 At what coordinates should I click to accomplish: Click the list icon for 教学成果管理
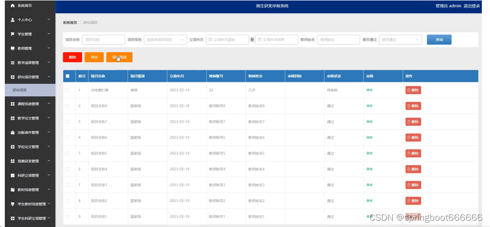click(x=12, y=63)
